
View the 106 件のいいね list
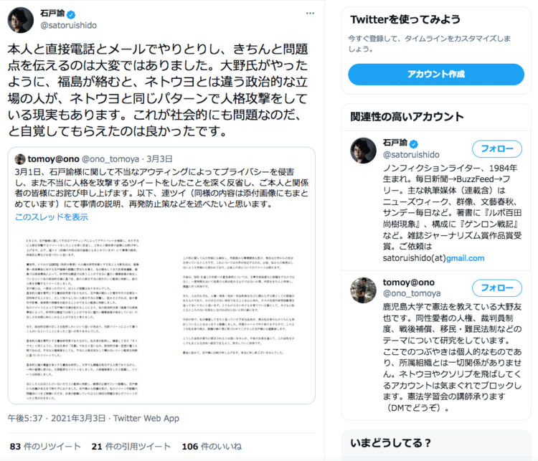point(212,446)
